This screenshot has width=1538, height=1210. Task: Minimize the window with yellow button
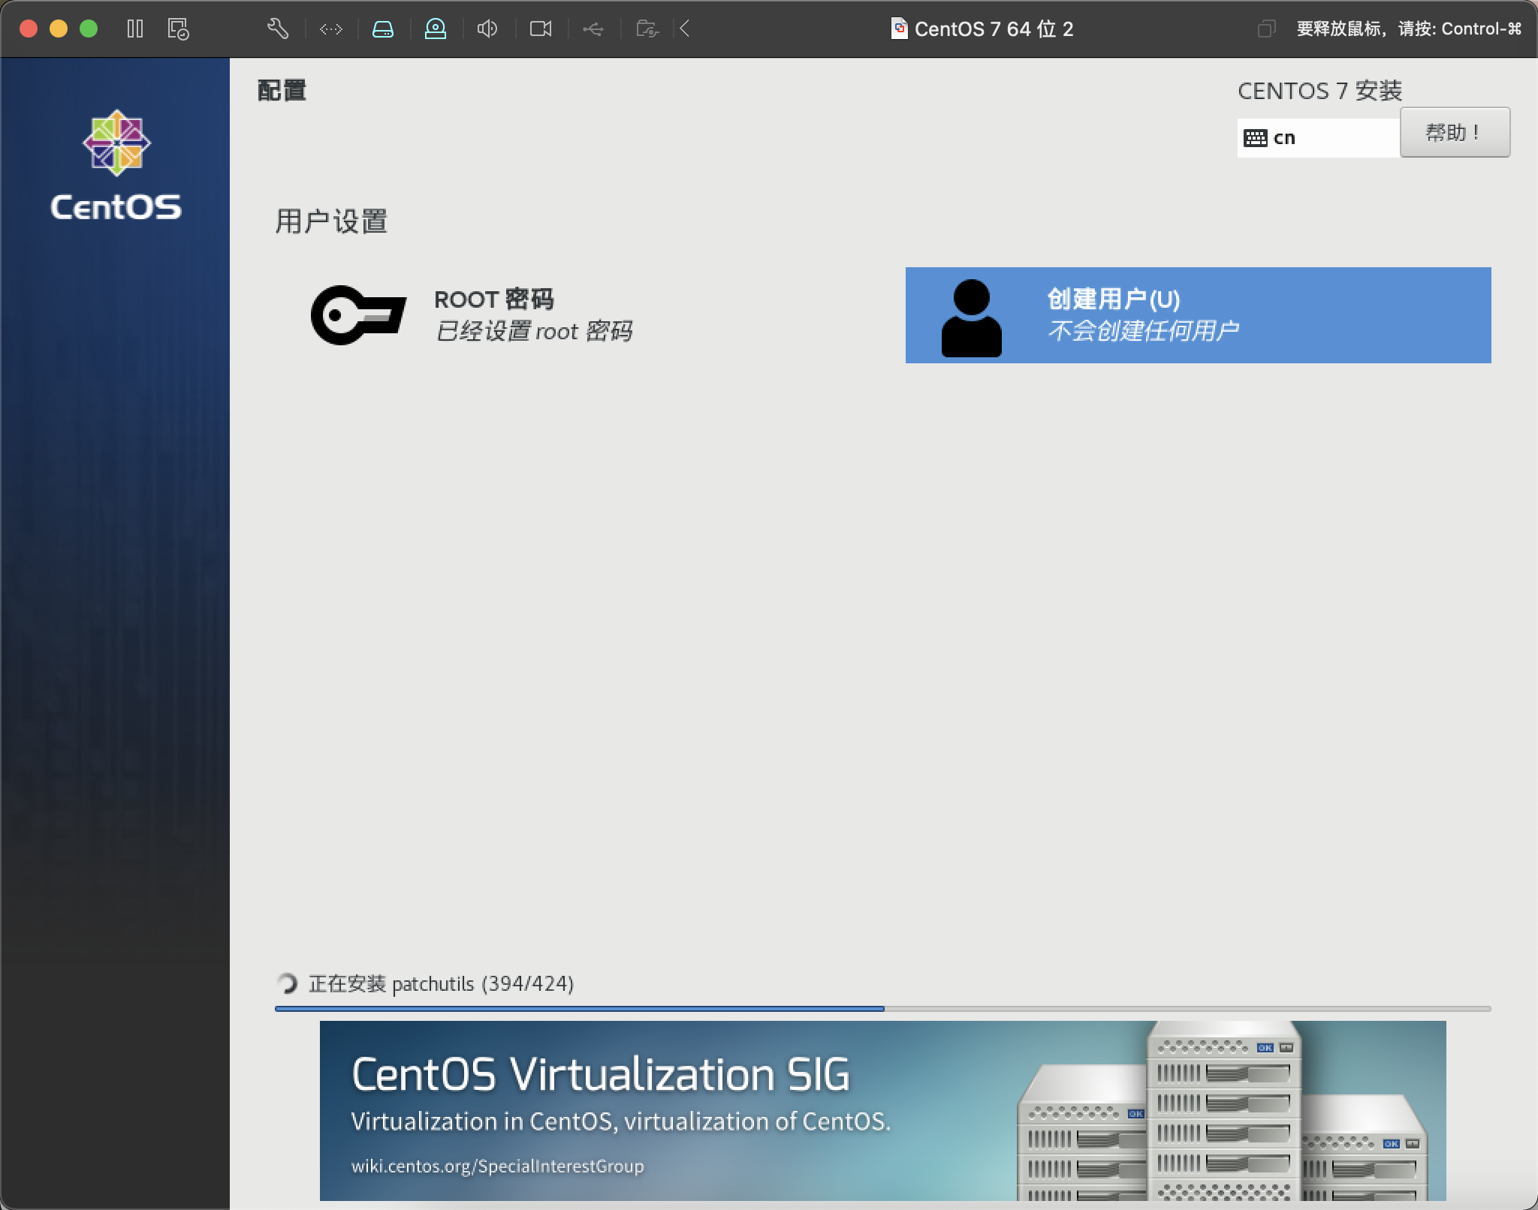pyautogui.click(x=59, y=29)
